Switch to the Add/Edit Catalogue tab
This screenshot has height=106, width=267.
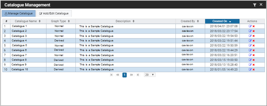(x=54, y=13)
